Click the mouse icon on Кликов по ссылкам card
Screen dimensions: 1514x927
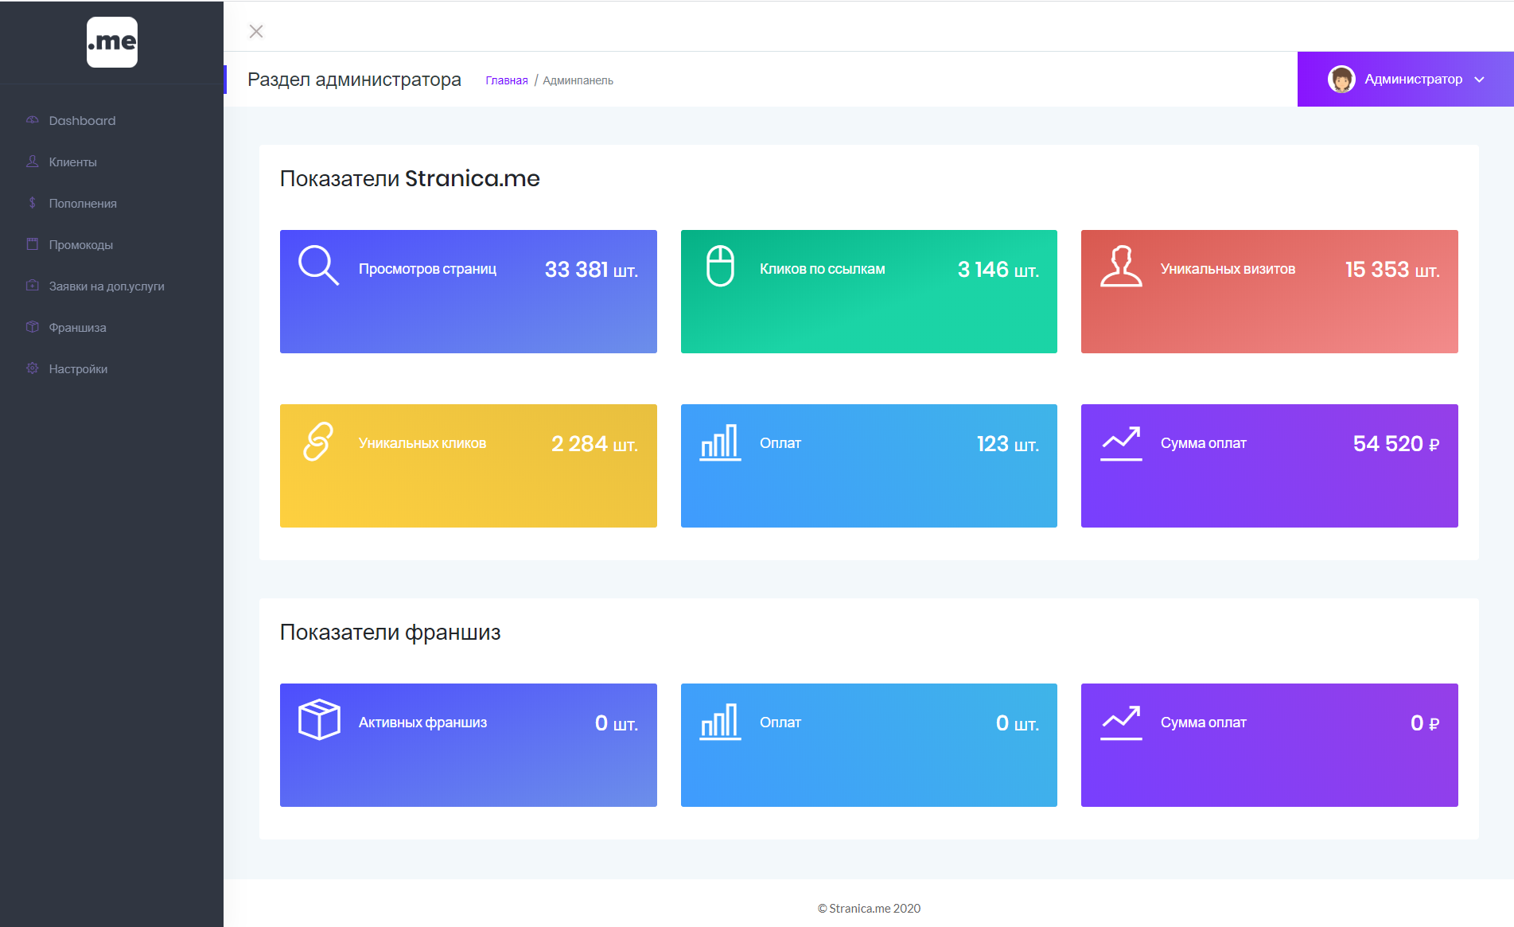click(x=721, y=266)
